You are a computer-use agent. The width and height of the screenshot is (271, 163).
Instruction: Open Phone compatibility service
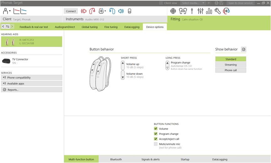coord(31,78)
